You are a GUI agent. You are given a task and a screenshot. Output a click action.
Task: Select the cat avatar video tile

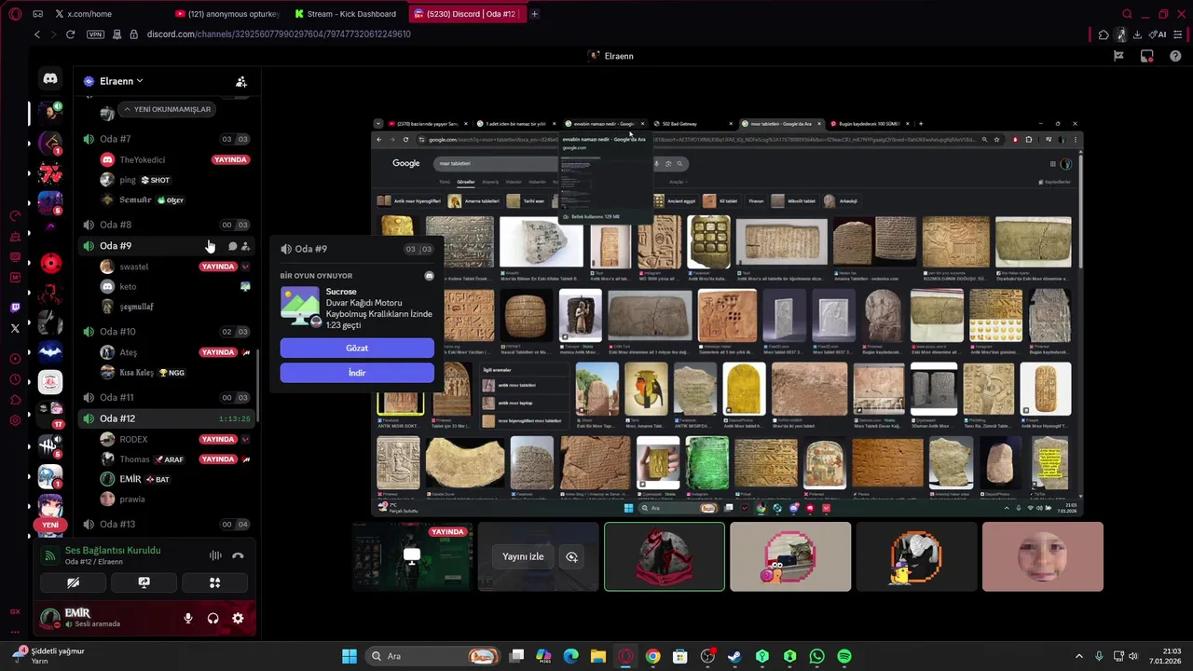click(790, 556)
